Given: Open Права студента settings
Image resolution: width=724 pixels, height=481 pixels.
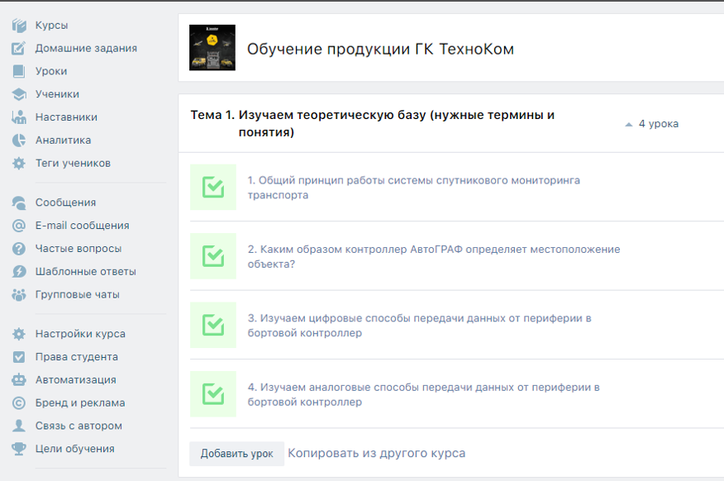Looking at the screenshot, I should tap(77, 357).
